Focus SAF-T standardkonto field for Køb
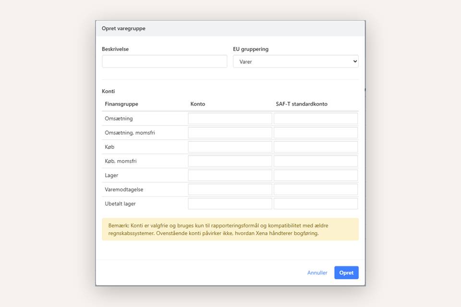Screen dimensions: 461x307 315,147
